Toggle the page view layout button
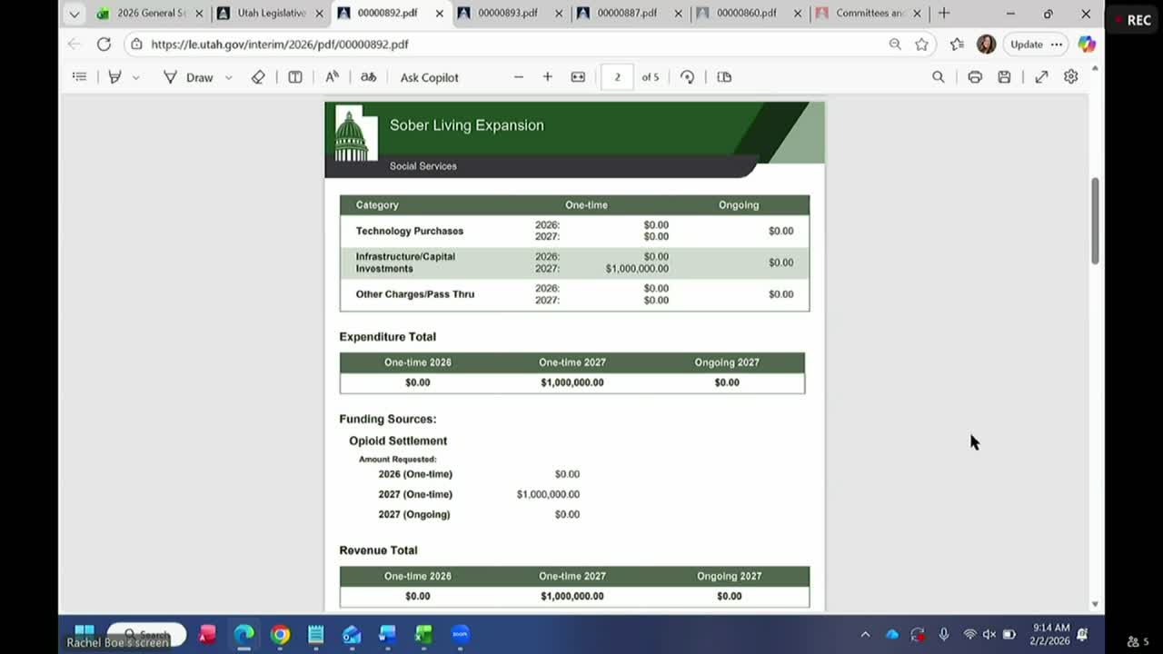The width and height of the screenshot is (1163, 654). pyautogui.click(x=724, y=77)
